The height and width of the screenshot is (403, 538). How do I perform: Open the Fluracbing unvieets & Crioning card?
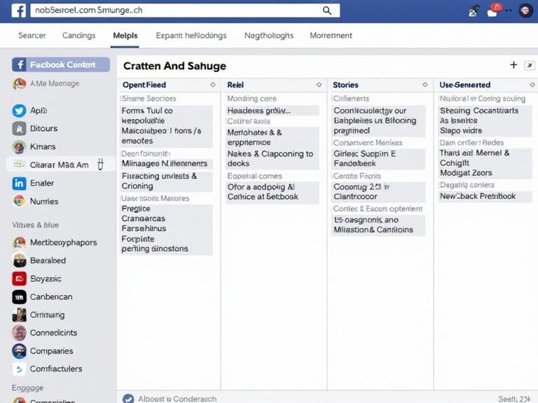coord(166,181)
